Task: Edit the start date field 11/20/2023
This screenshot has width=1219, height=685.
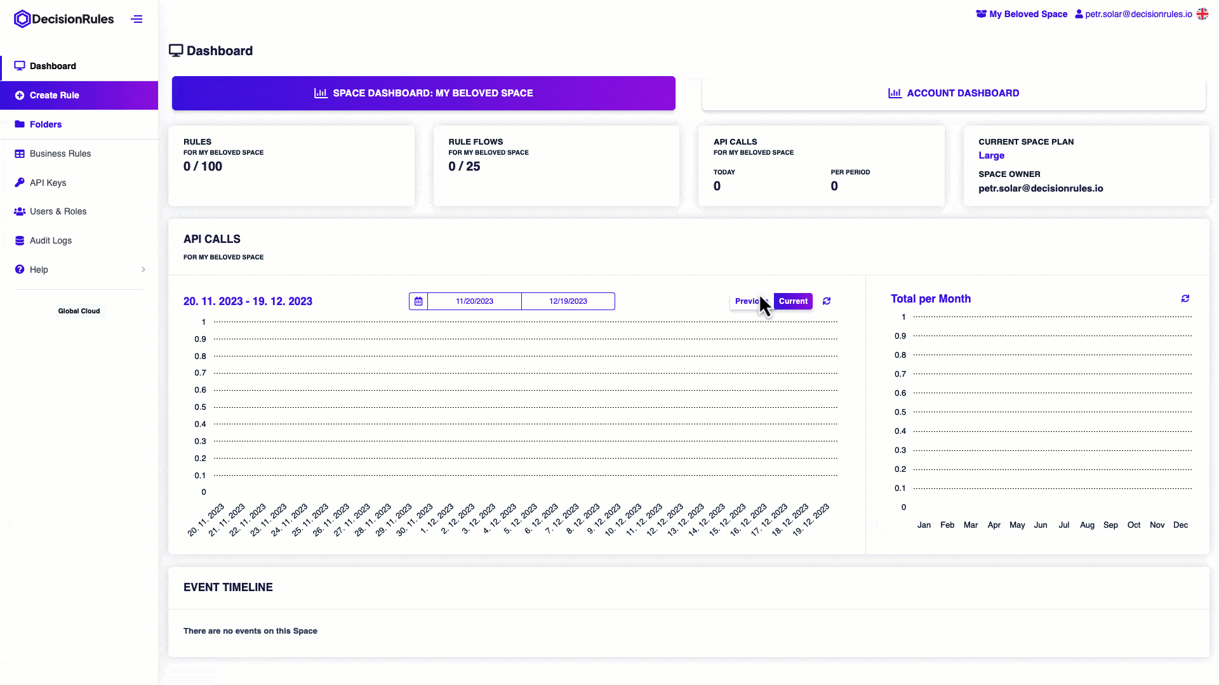Action: tap(474, 301)
